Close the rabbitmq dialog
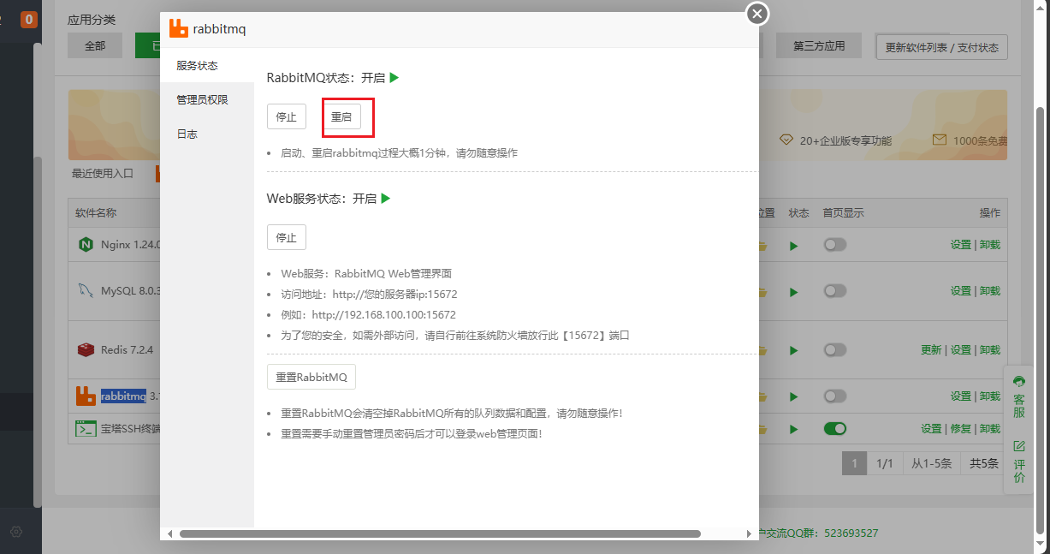The image size is (1050, 554). (757, 14)
